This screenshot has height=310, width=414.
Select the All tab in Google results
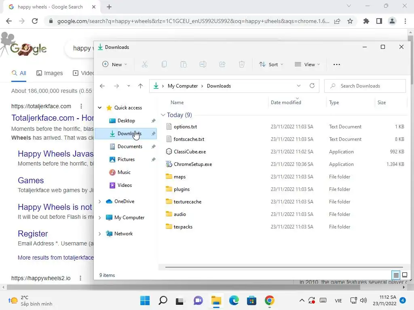(x=19, y=73)
